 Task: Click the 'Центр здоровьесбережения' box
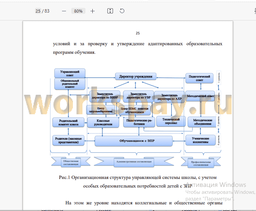click(x=101, y=110)
